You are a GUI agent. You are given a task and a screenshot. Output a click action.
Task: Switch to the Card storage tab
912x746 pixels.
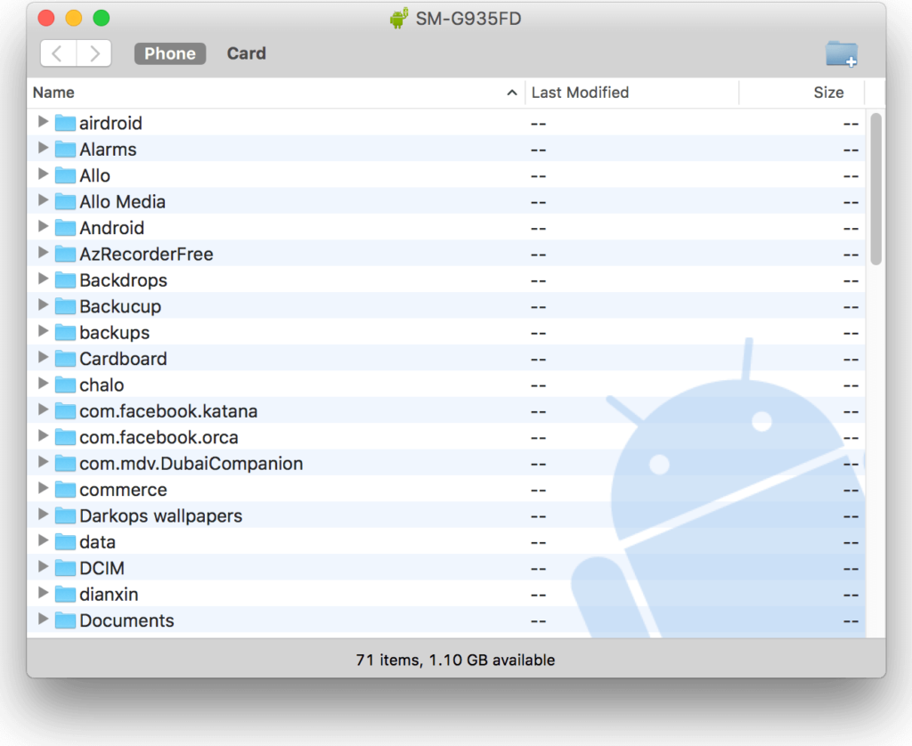(x=246, y=53)
